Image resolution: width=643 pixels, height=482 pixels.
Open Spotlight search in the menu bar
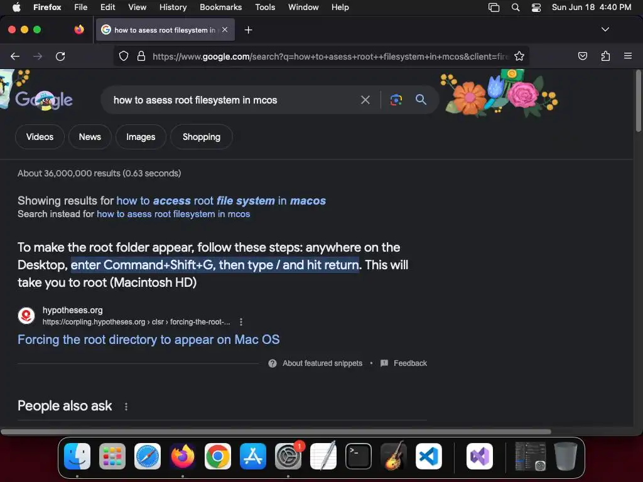coord(516,8)
